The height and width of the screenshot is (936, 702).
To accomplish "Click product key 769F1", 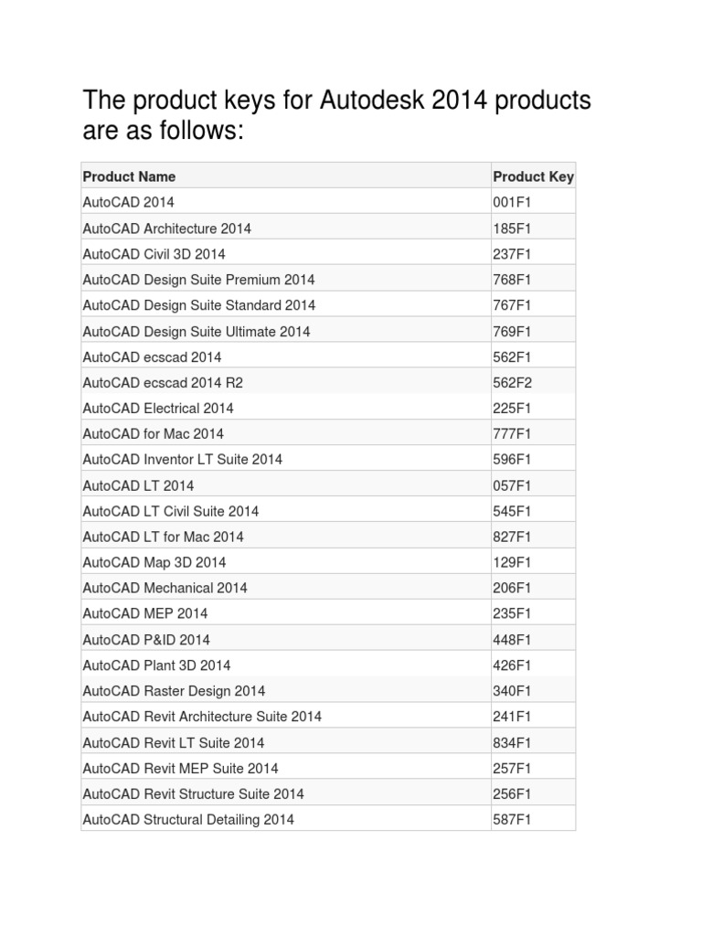I will (x=512, y=331).
